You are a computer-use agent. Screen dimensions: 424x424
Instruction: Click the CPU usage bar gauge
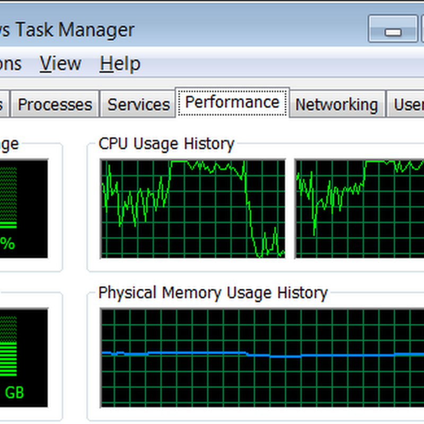[8, 197]
